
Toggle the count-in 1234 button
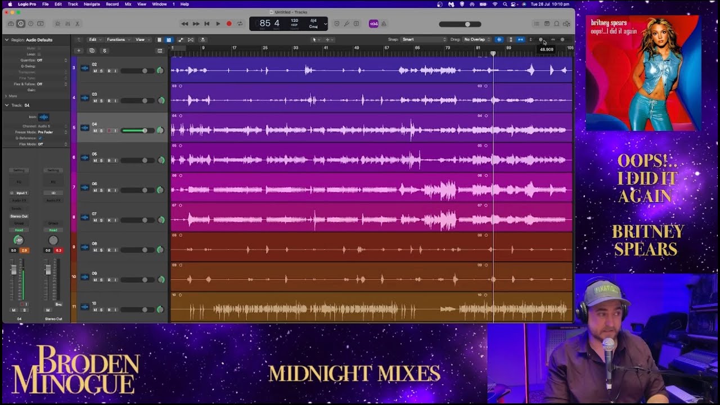click(373, 24)
